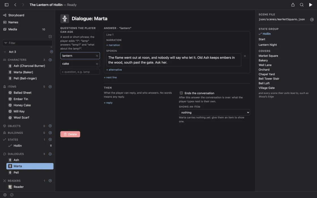This screenshot has height=198, width=317.
Task: Open Media in the sidebar
Action: coord(12,29)
